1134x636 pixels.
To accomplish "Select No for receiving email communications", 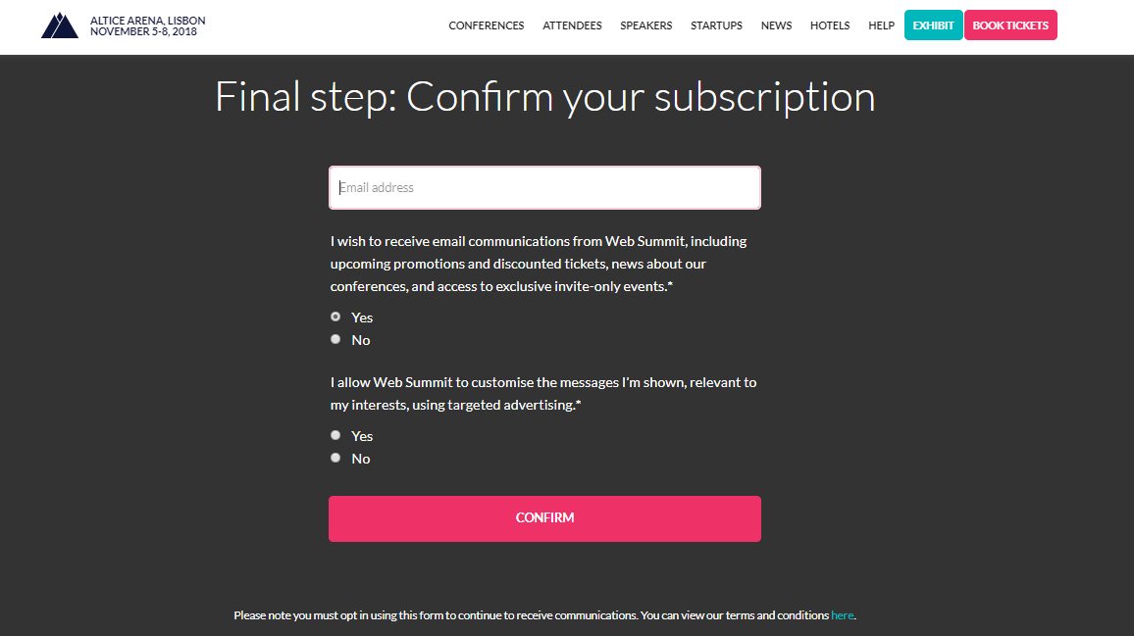I will [x=335, y=339].
